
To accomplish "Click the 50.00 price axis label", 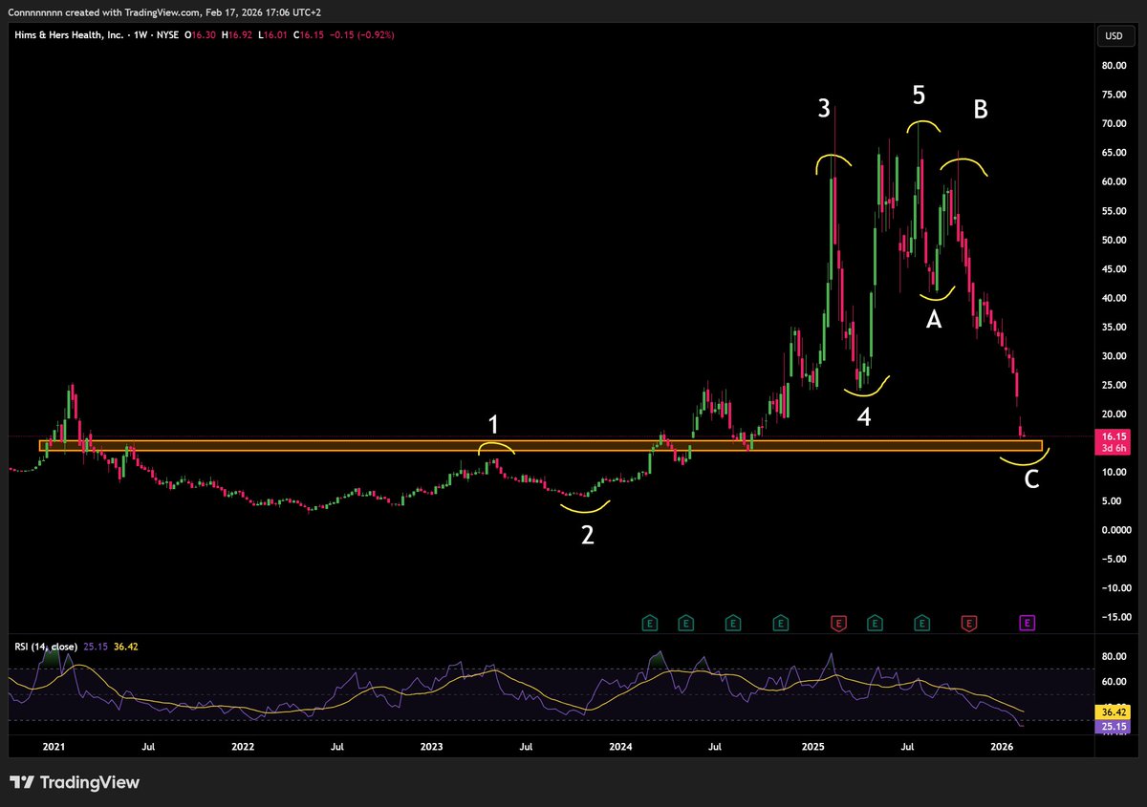I will coord(1113,240).
